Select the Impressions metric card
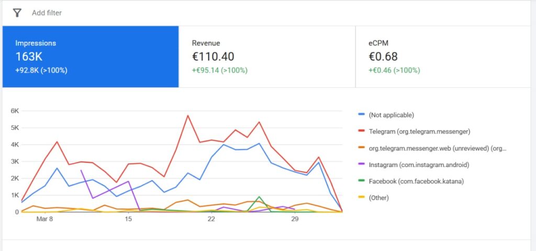The image size is (536, 251). [91, 56]
